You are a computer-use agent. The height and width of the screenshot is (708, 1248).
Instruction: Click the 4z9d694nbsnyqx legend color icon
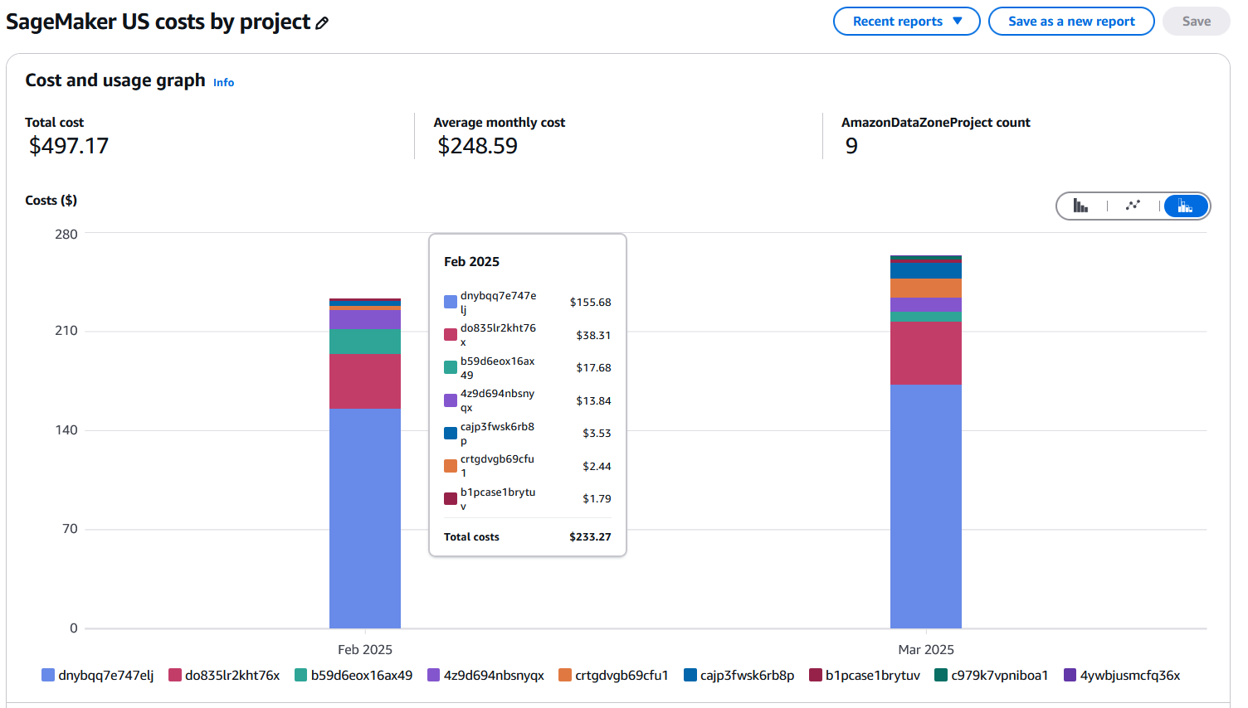[432, 675]
